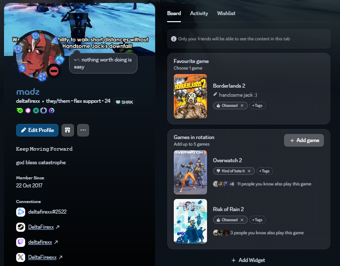Click the SHRK server tag badge
The width and height of the screenshot is (340, 266).
tap(124, 102)
